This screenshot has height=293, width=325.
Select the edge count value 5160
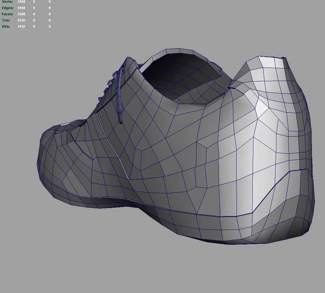tap(21, 8)
